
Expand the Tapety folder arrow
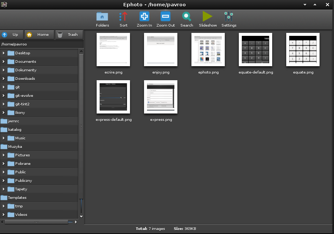click(3, 189)
